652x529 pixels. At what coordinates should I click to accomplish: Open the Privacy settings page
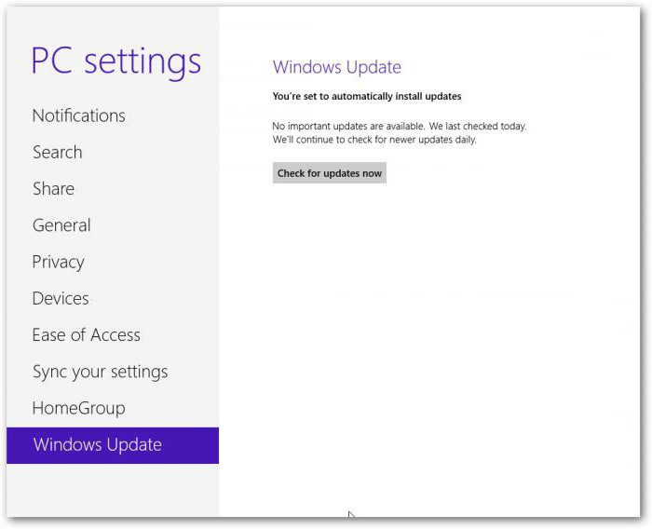click(x=58, y=263)
